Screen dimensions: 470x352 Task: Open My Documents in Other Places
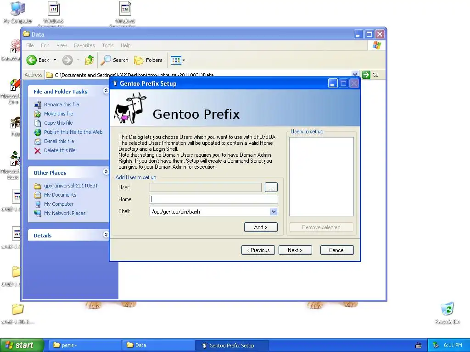(60, 195)
